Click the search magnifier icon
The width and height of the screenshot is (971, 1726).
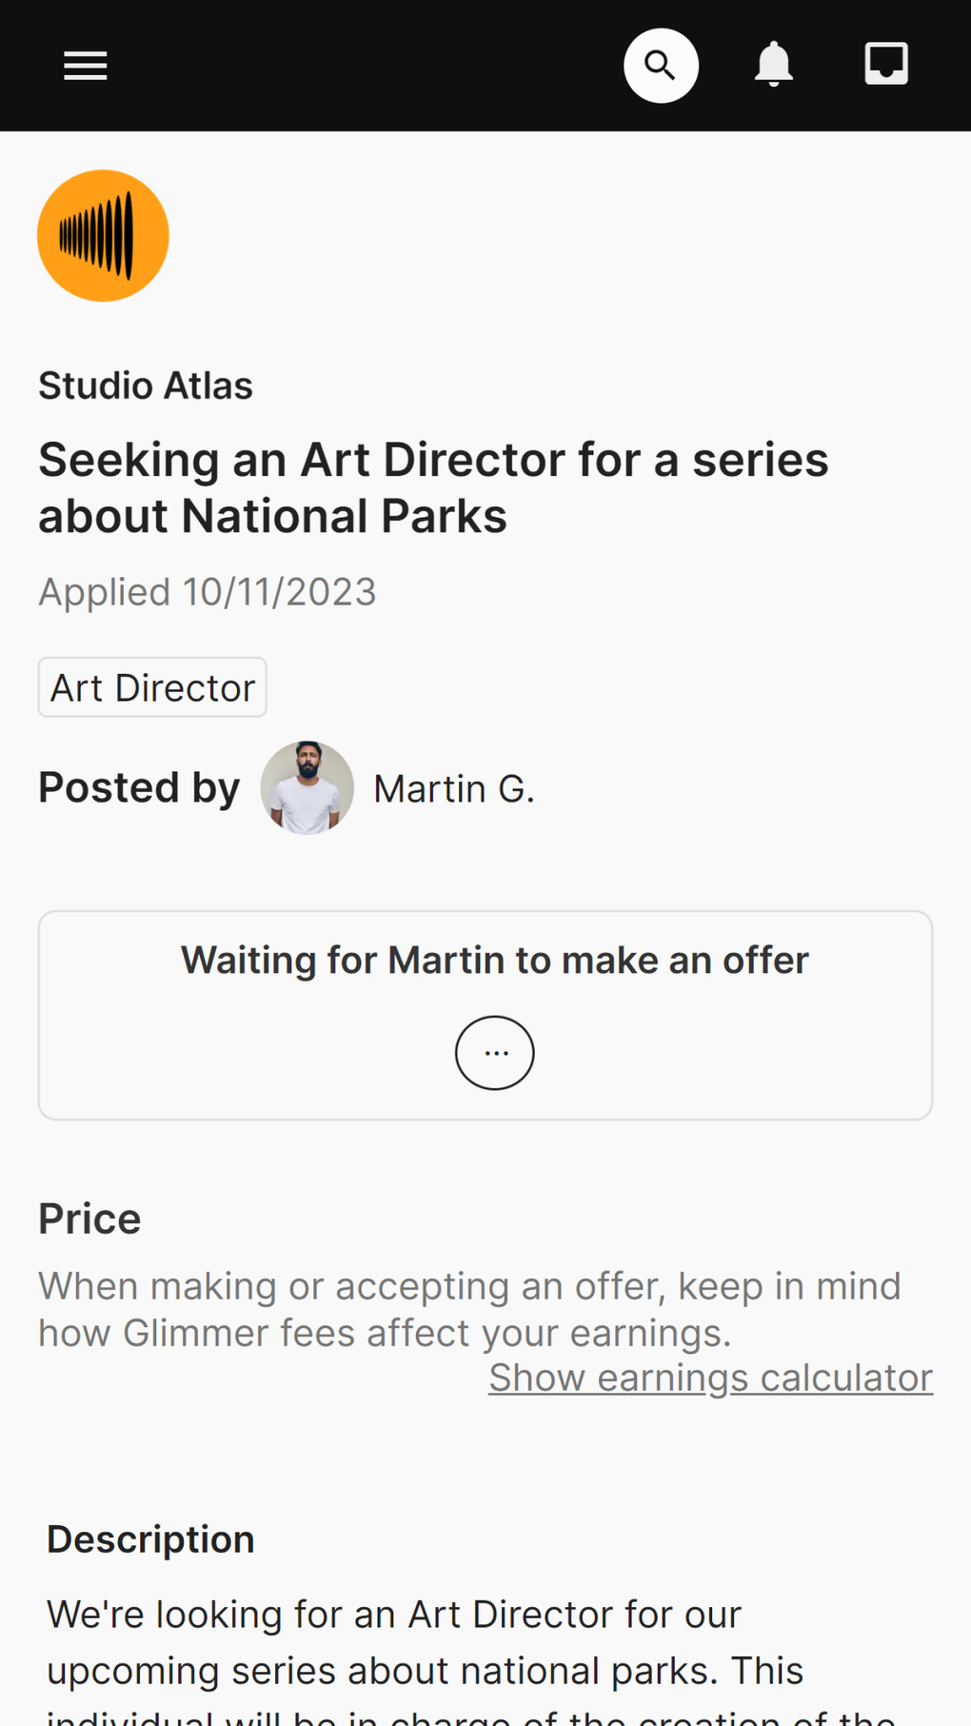tap(661, 66)
